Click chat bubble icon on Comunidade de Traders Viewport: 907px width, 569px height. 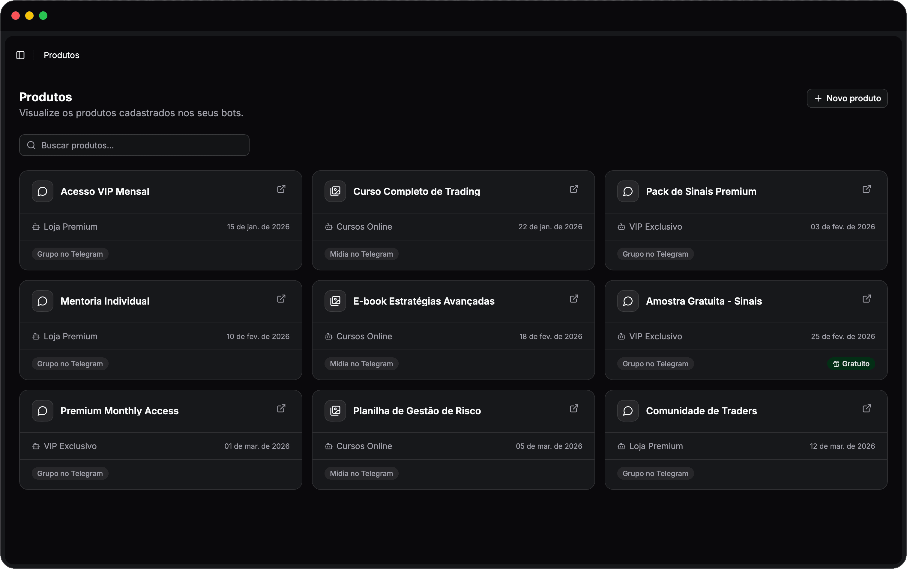pyautogui.click(x=628, y=411)
